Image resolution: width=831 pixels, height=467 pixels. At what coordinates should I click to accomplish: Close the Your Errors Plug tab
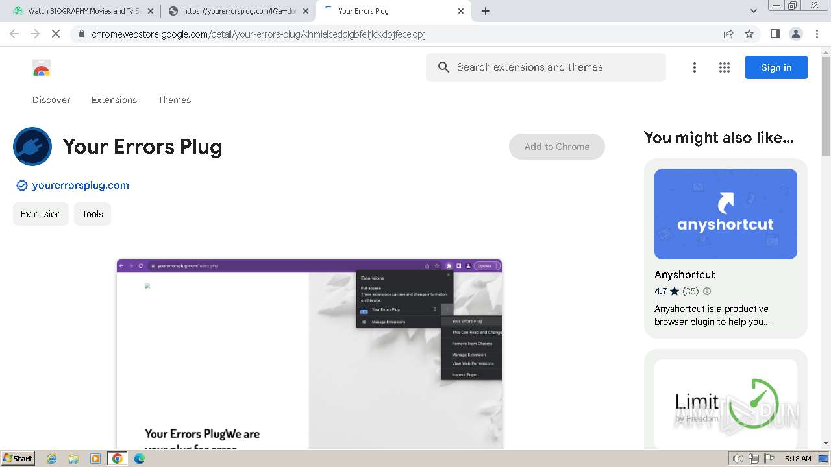[461, 11]
